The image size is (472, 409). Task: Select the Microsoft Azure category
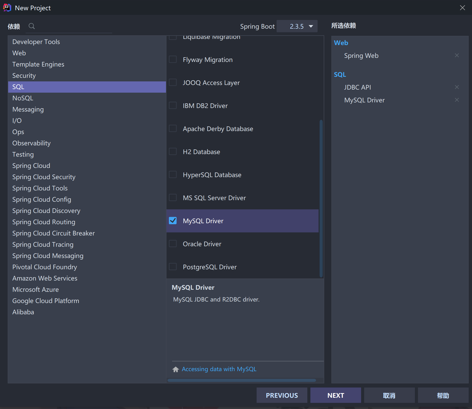(87, 289)
